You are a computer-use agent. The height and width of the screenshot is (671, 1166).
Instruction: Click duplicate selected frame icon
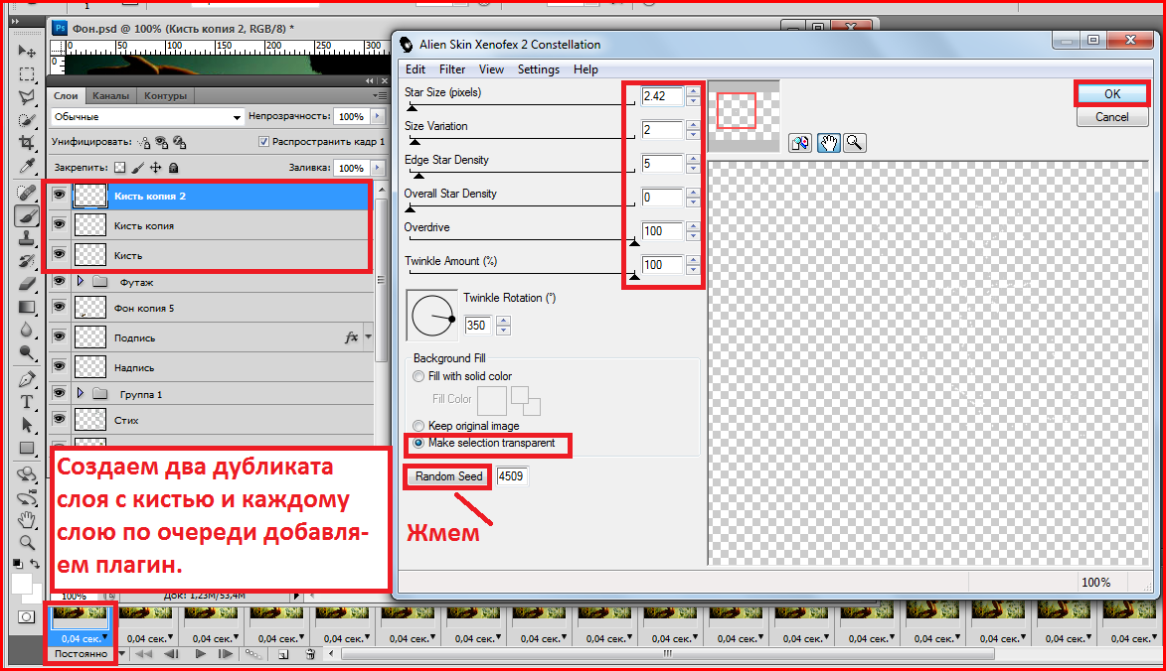click(283, 654)
